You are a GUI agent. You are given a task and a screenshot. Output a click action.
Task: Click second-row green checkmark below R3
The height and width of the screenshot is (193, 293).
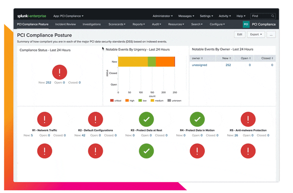(x=146, y=151)
